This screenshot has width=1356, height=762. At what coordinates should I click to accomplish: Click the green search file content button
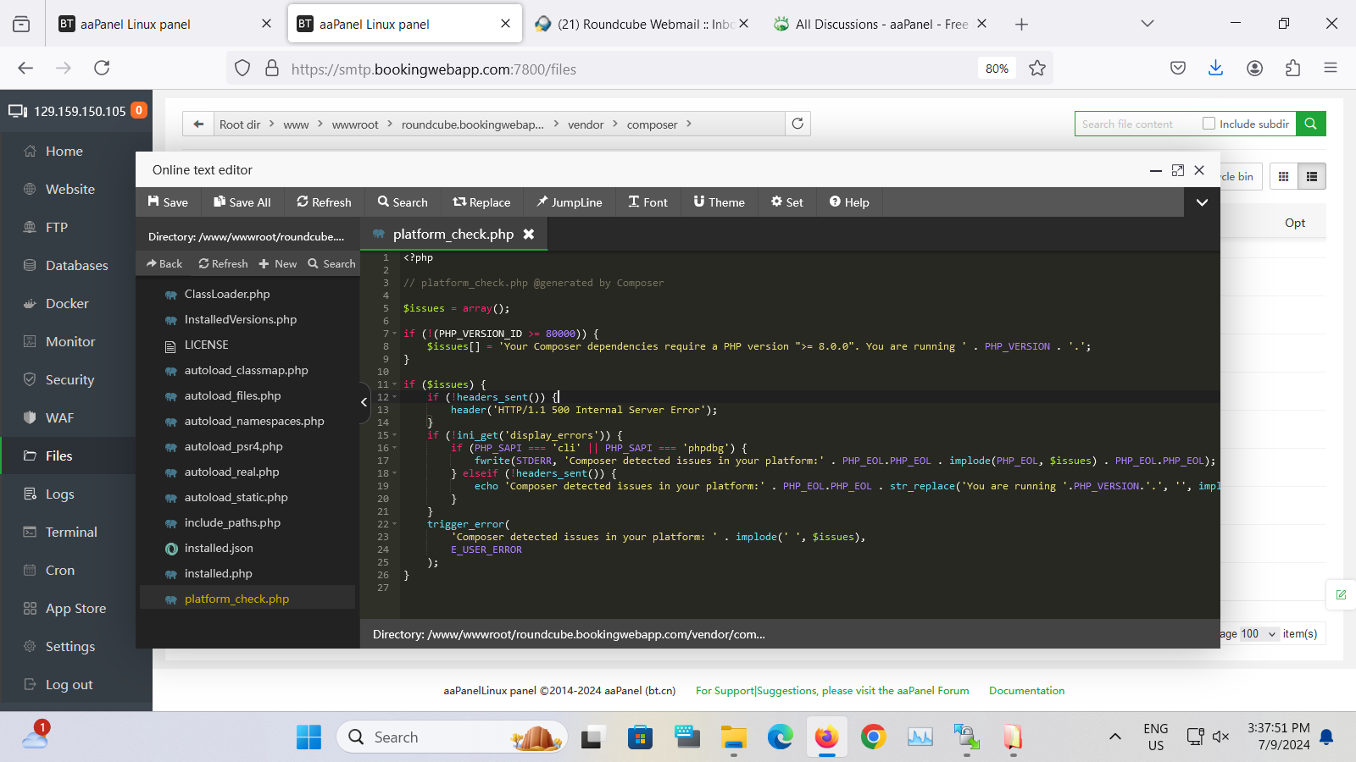tap(1310, 124)
